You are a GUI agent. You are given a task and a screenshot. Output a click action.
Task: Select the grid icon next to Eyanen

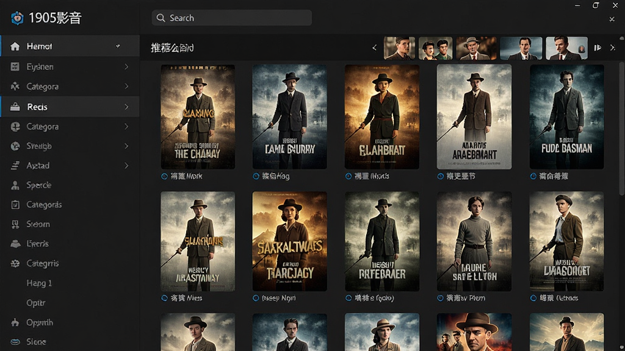coord(15,67)
